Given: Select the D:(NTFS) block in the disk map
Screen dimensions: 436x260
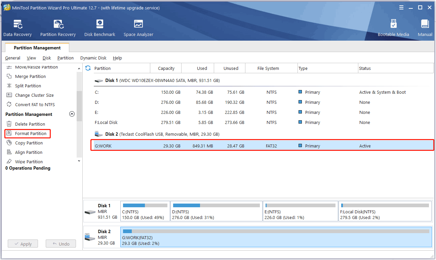Looking at the screenshot, I should click(x=216, y=211).
